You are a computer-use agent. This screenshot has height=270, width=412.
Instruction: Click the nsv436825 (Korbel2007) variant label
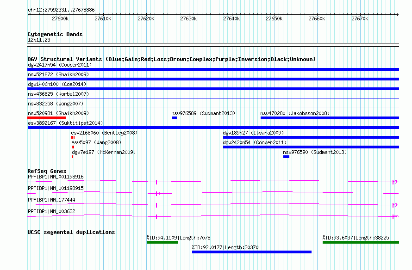[x=58, y=94]
